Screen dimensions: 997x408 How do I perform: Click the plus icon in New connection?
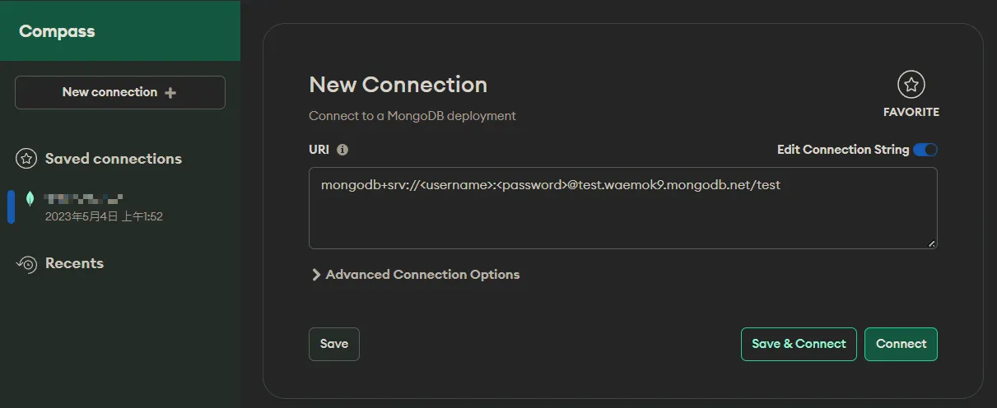pos(170,93)
